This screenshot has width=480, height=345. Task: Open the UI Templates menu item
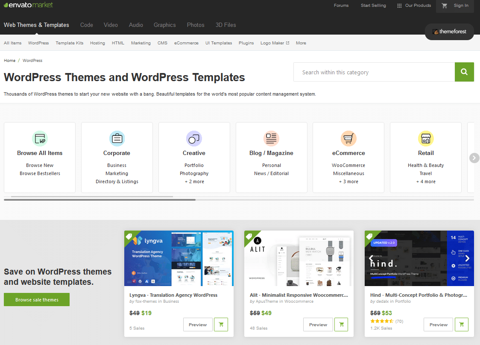(219, 43)
